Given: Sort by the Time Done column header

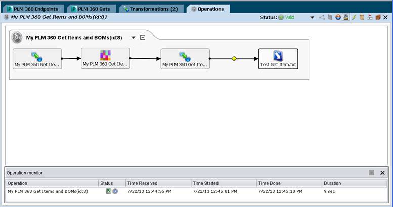Looking at the screenshot, I should [x=289, y=183].
